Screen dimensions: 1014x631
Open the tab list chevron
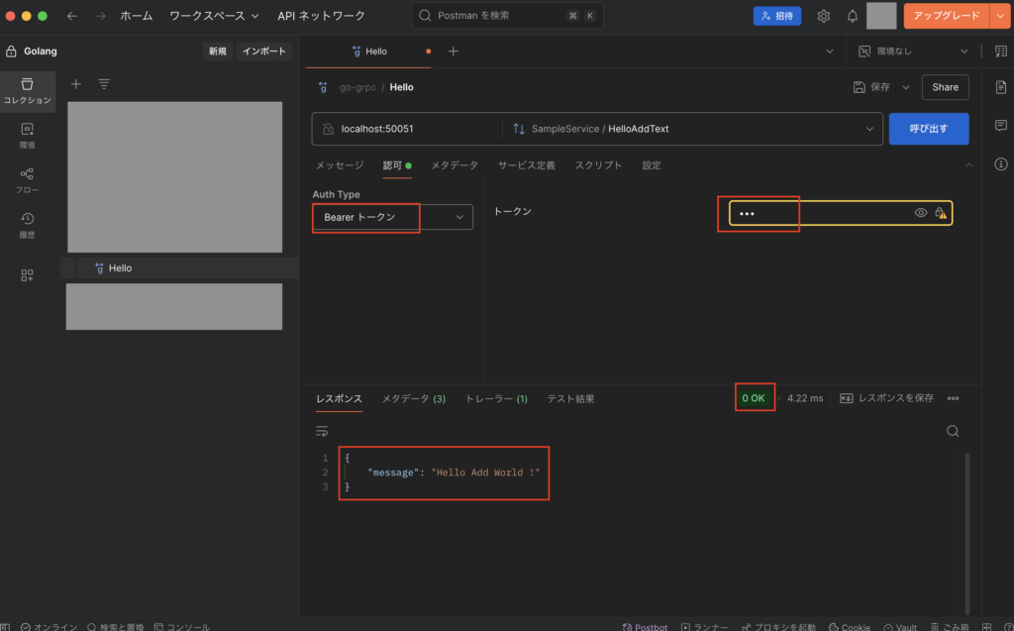[x=829, y=52]
